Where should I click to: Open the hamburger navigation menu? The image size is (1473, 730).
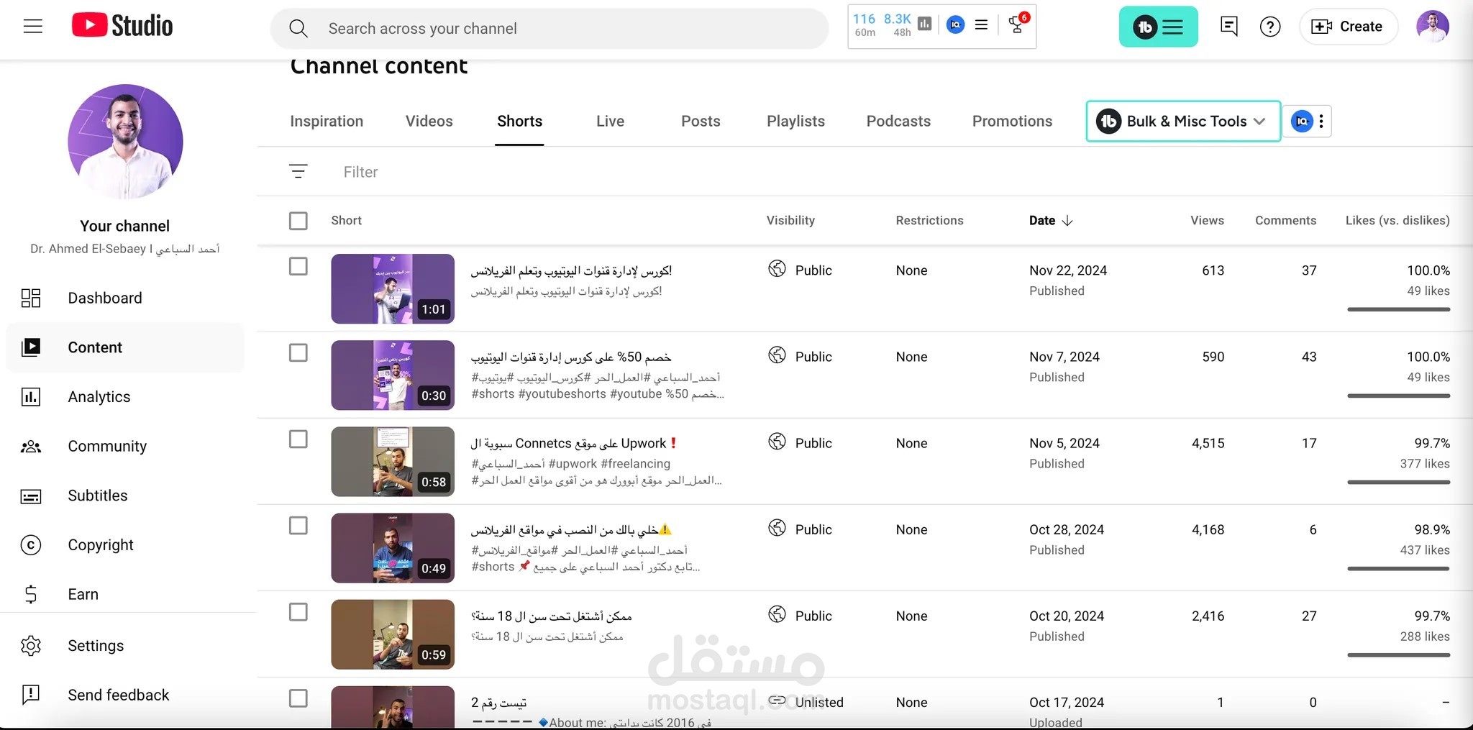[33, 27]
